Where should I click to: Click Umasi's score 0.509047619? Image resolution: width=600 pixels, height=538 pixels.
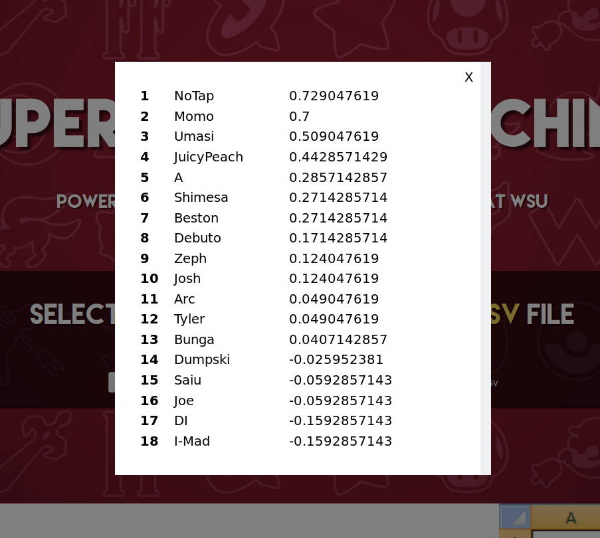click(334, 136)
